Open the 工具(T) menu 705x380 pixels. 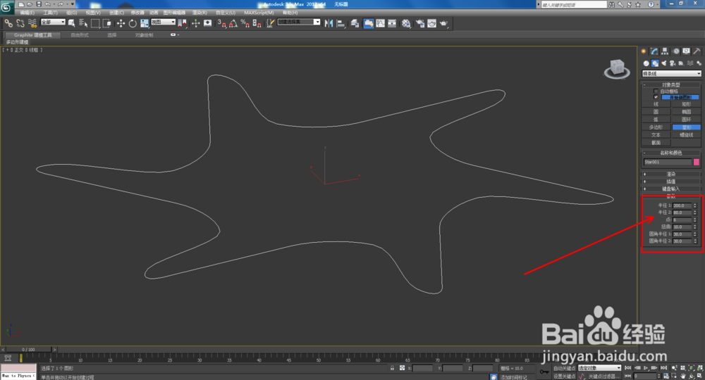point(50,13)
